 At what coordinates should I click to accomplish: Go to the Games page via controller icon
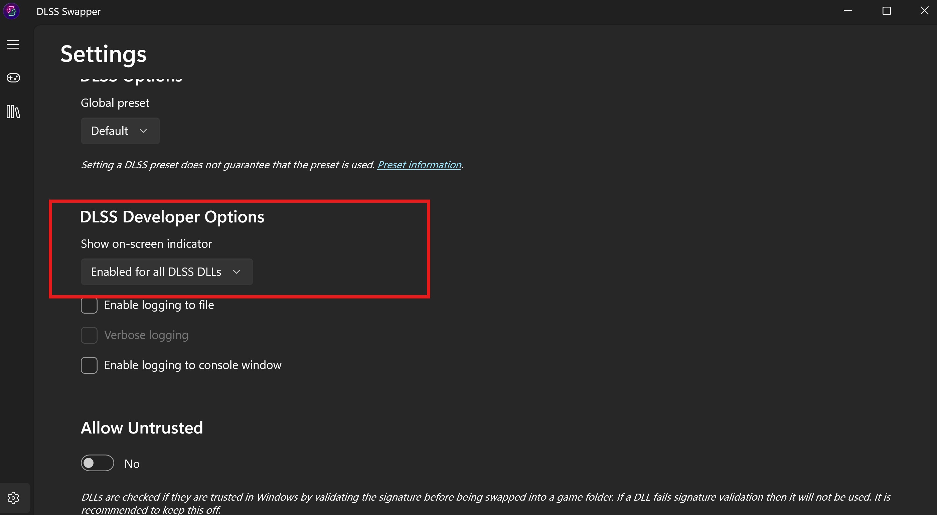13,78
